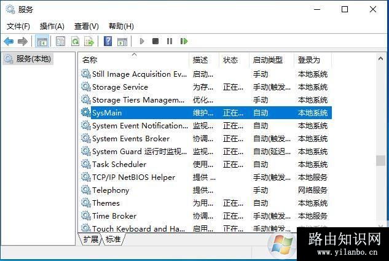Viewport: 389px width, 261px height.
Task: Select the SysMain service name
Action: tap(107, 113)
